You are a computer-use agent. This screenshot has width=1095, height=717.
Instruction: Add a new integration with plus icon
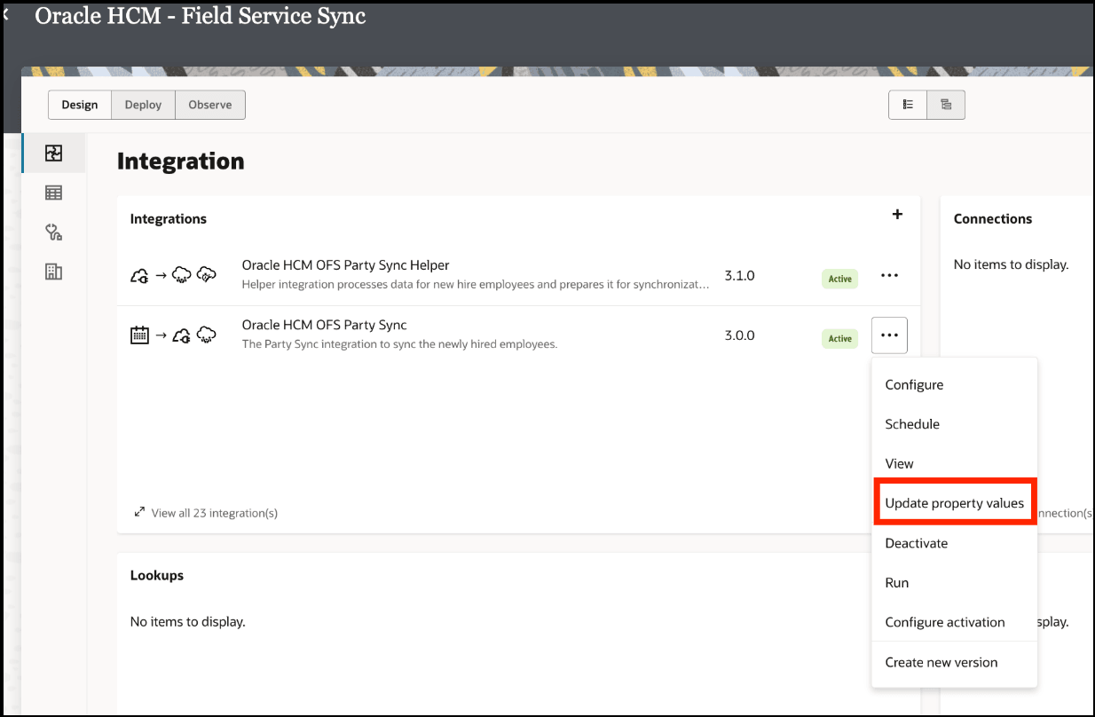(x=897, y=215)
